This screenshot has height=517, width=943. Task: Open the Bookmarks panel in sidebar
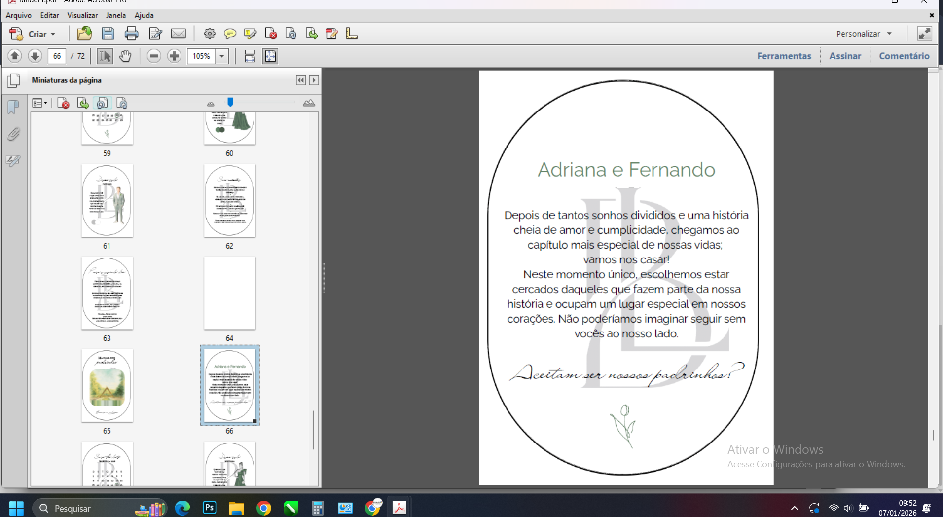(x=13, y=107)
